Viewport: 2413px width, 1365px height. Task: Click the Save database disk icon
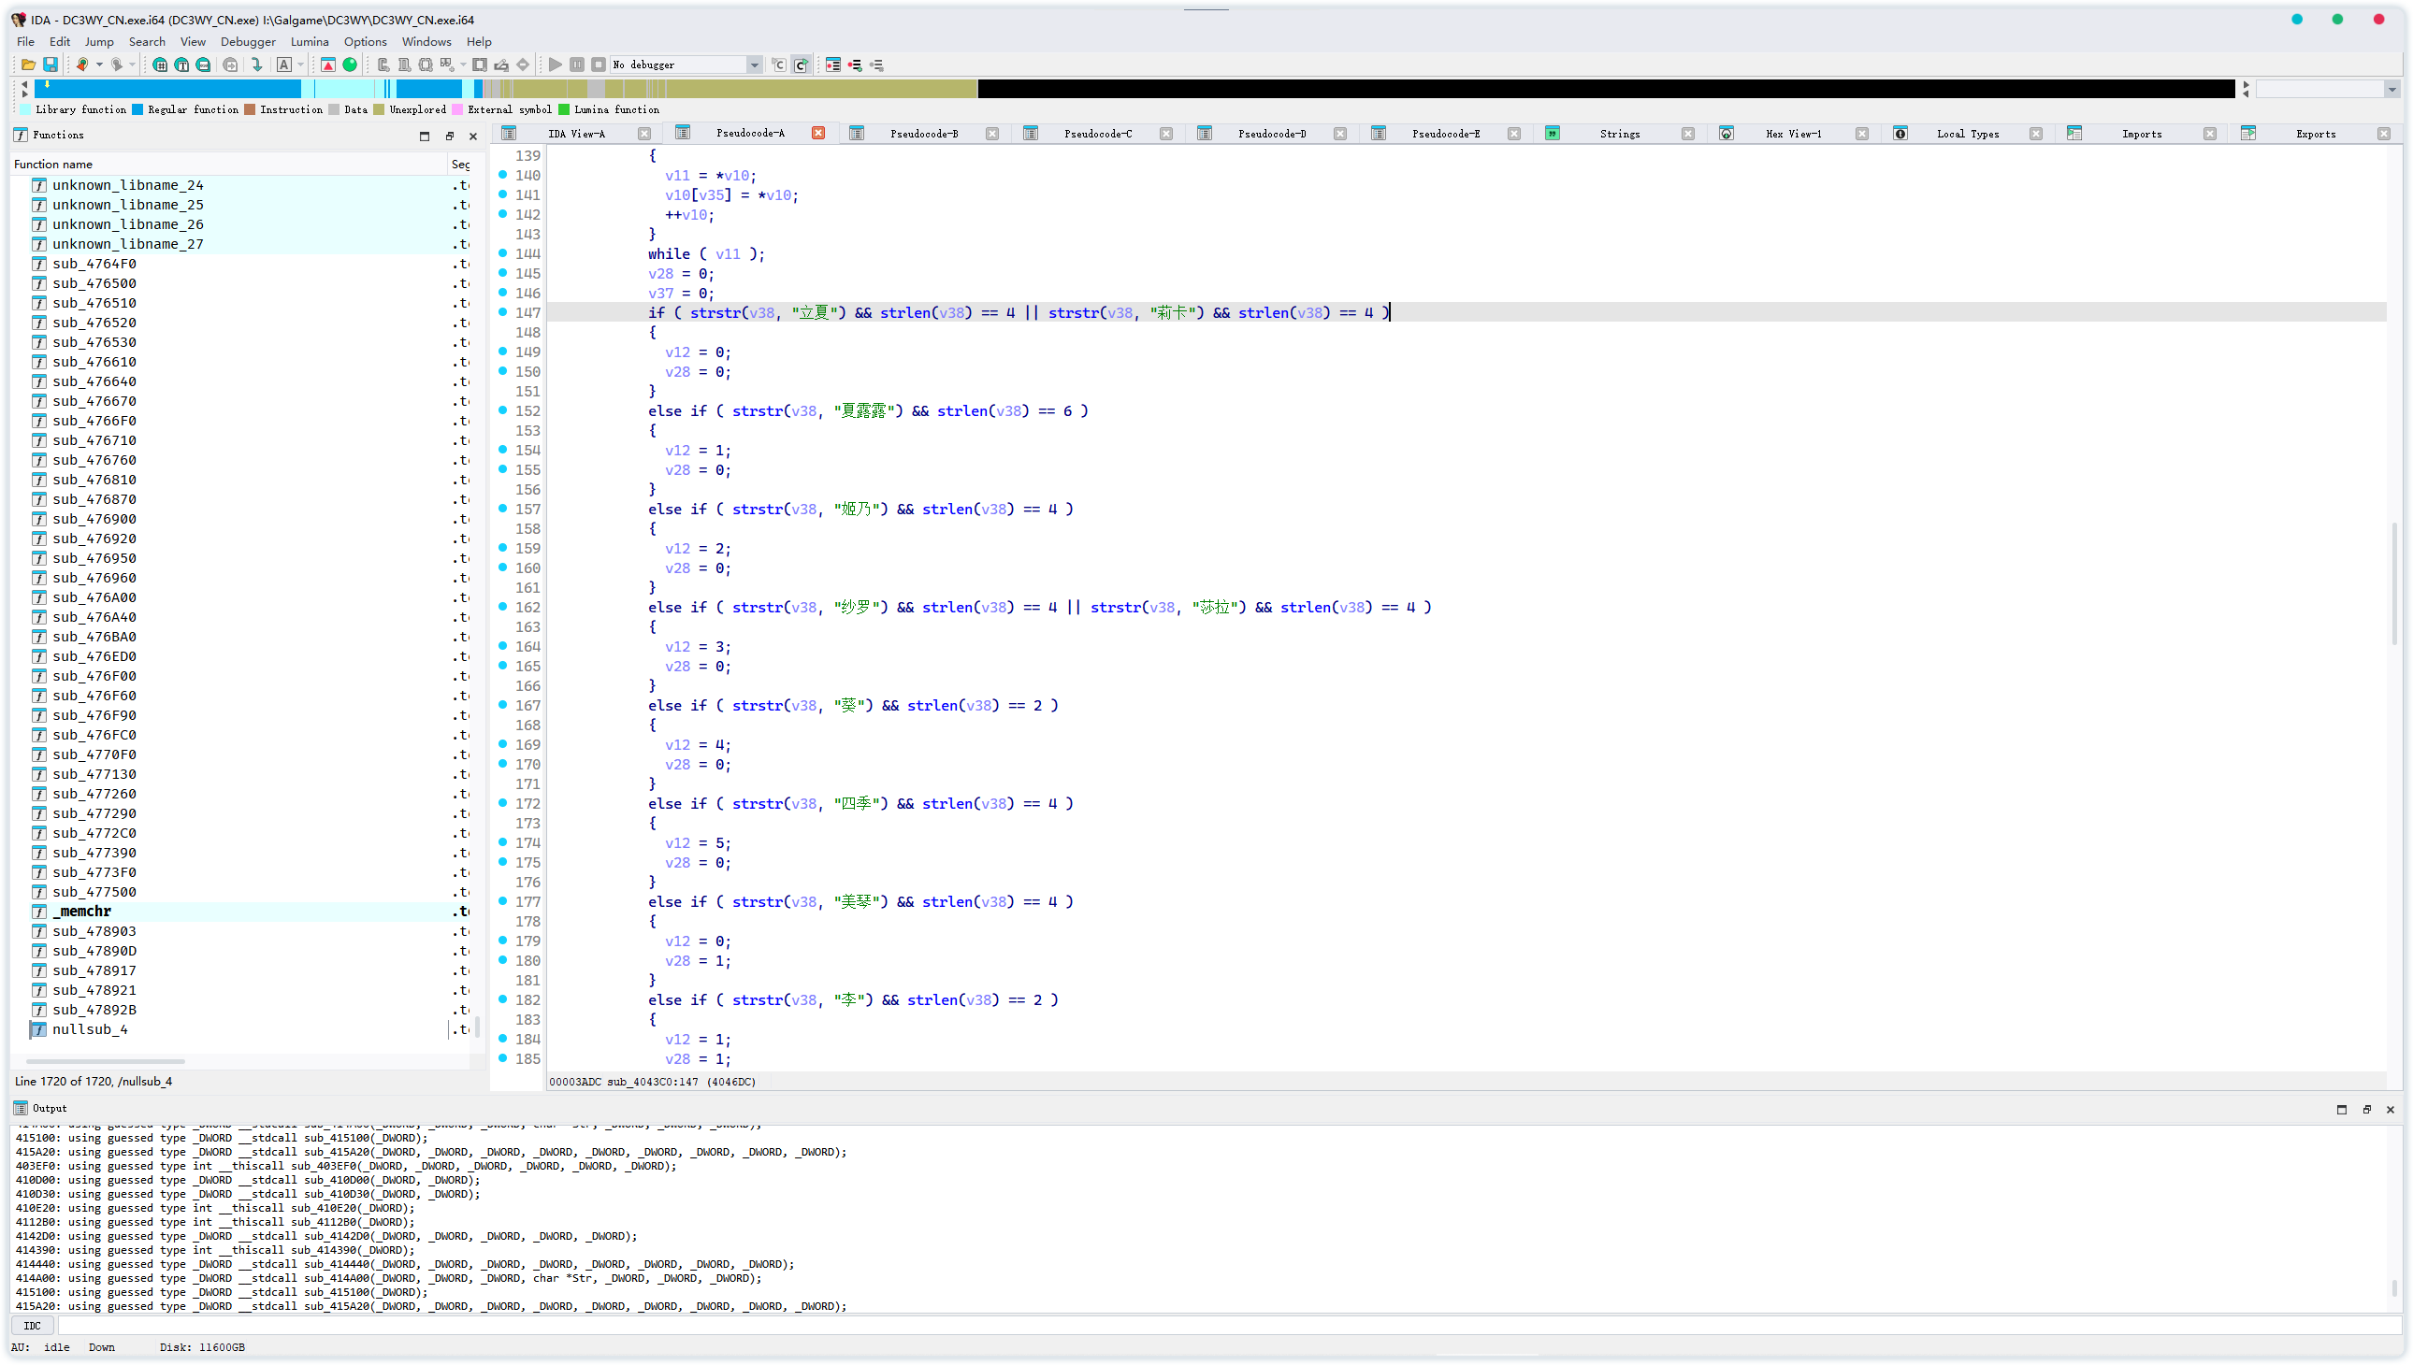pos(51,65)
